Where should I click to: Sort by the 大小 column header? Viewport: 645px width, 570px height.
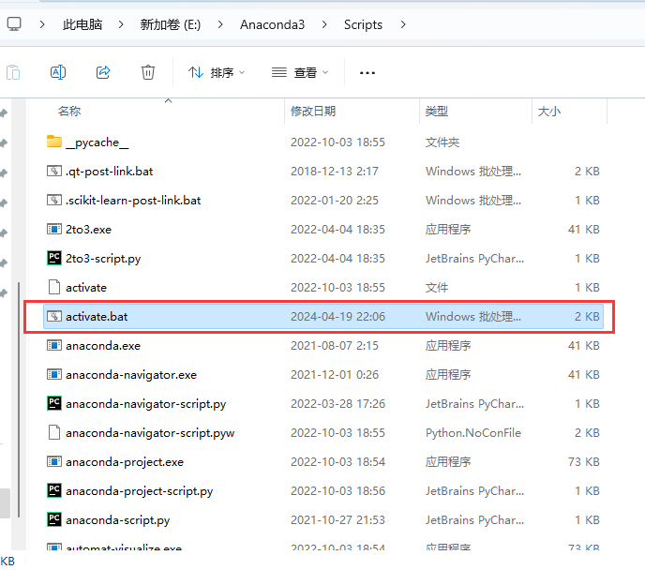tap(549, 111)
